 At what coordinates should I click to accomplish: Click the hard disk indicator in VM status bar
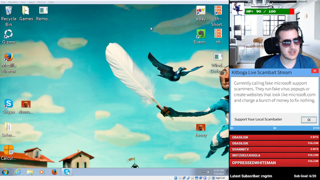175,178
